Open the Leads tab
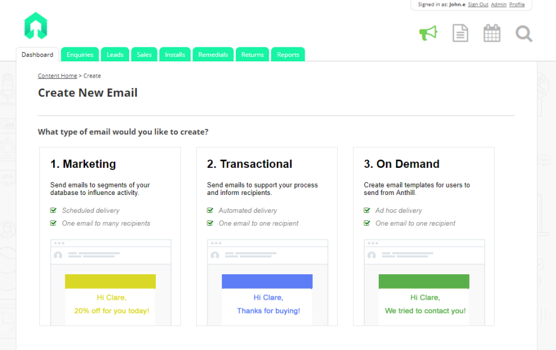 115,55
